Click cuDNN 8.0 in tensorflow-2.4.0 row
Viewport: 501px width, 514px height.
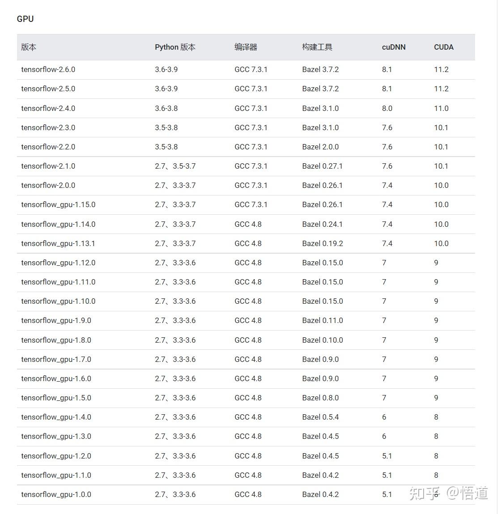point(387,108)
